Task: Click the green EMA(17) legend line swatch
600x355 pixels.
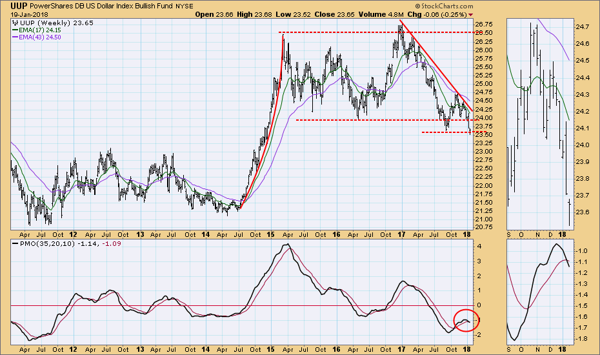Action: pos(15,30)
